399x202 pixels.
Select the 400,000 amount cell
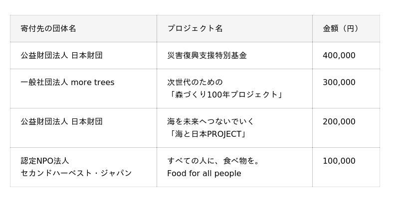click(339, 55)
